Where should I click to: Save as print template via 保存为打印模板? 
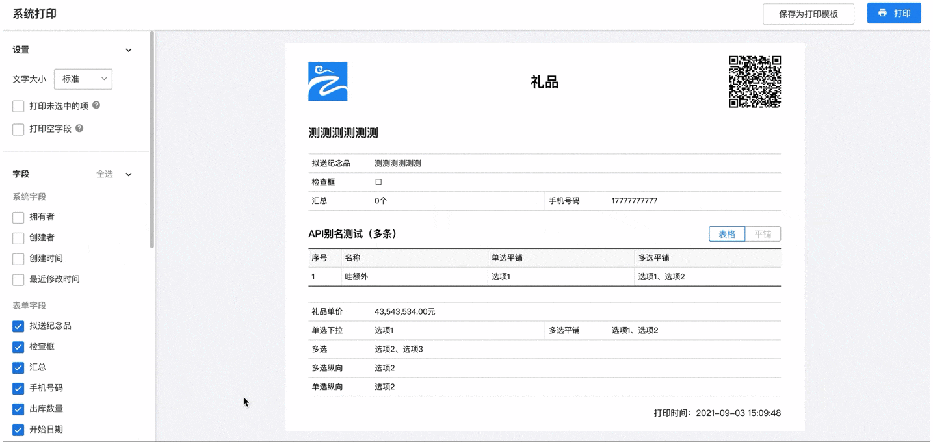click(x=808, y=14)
